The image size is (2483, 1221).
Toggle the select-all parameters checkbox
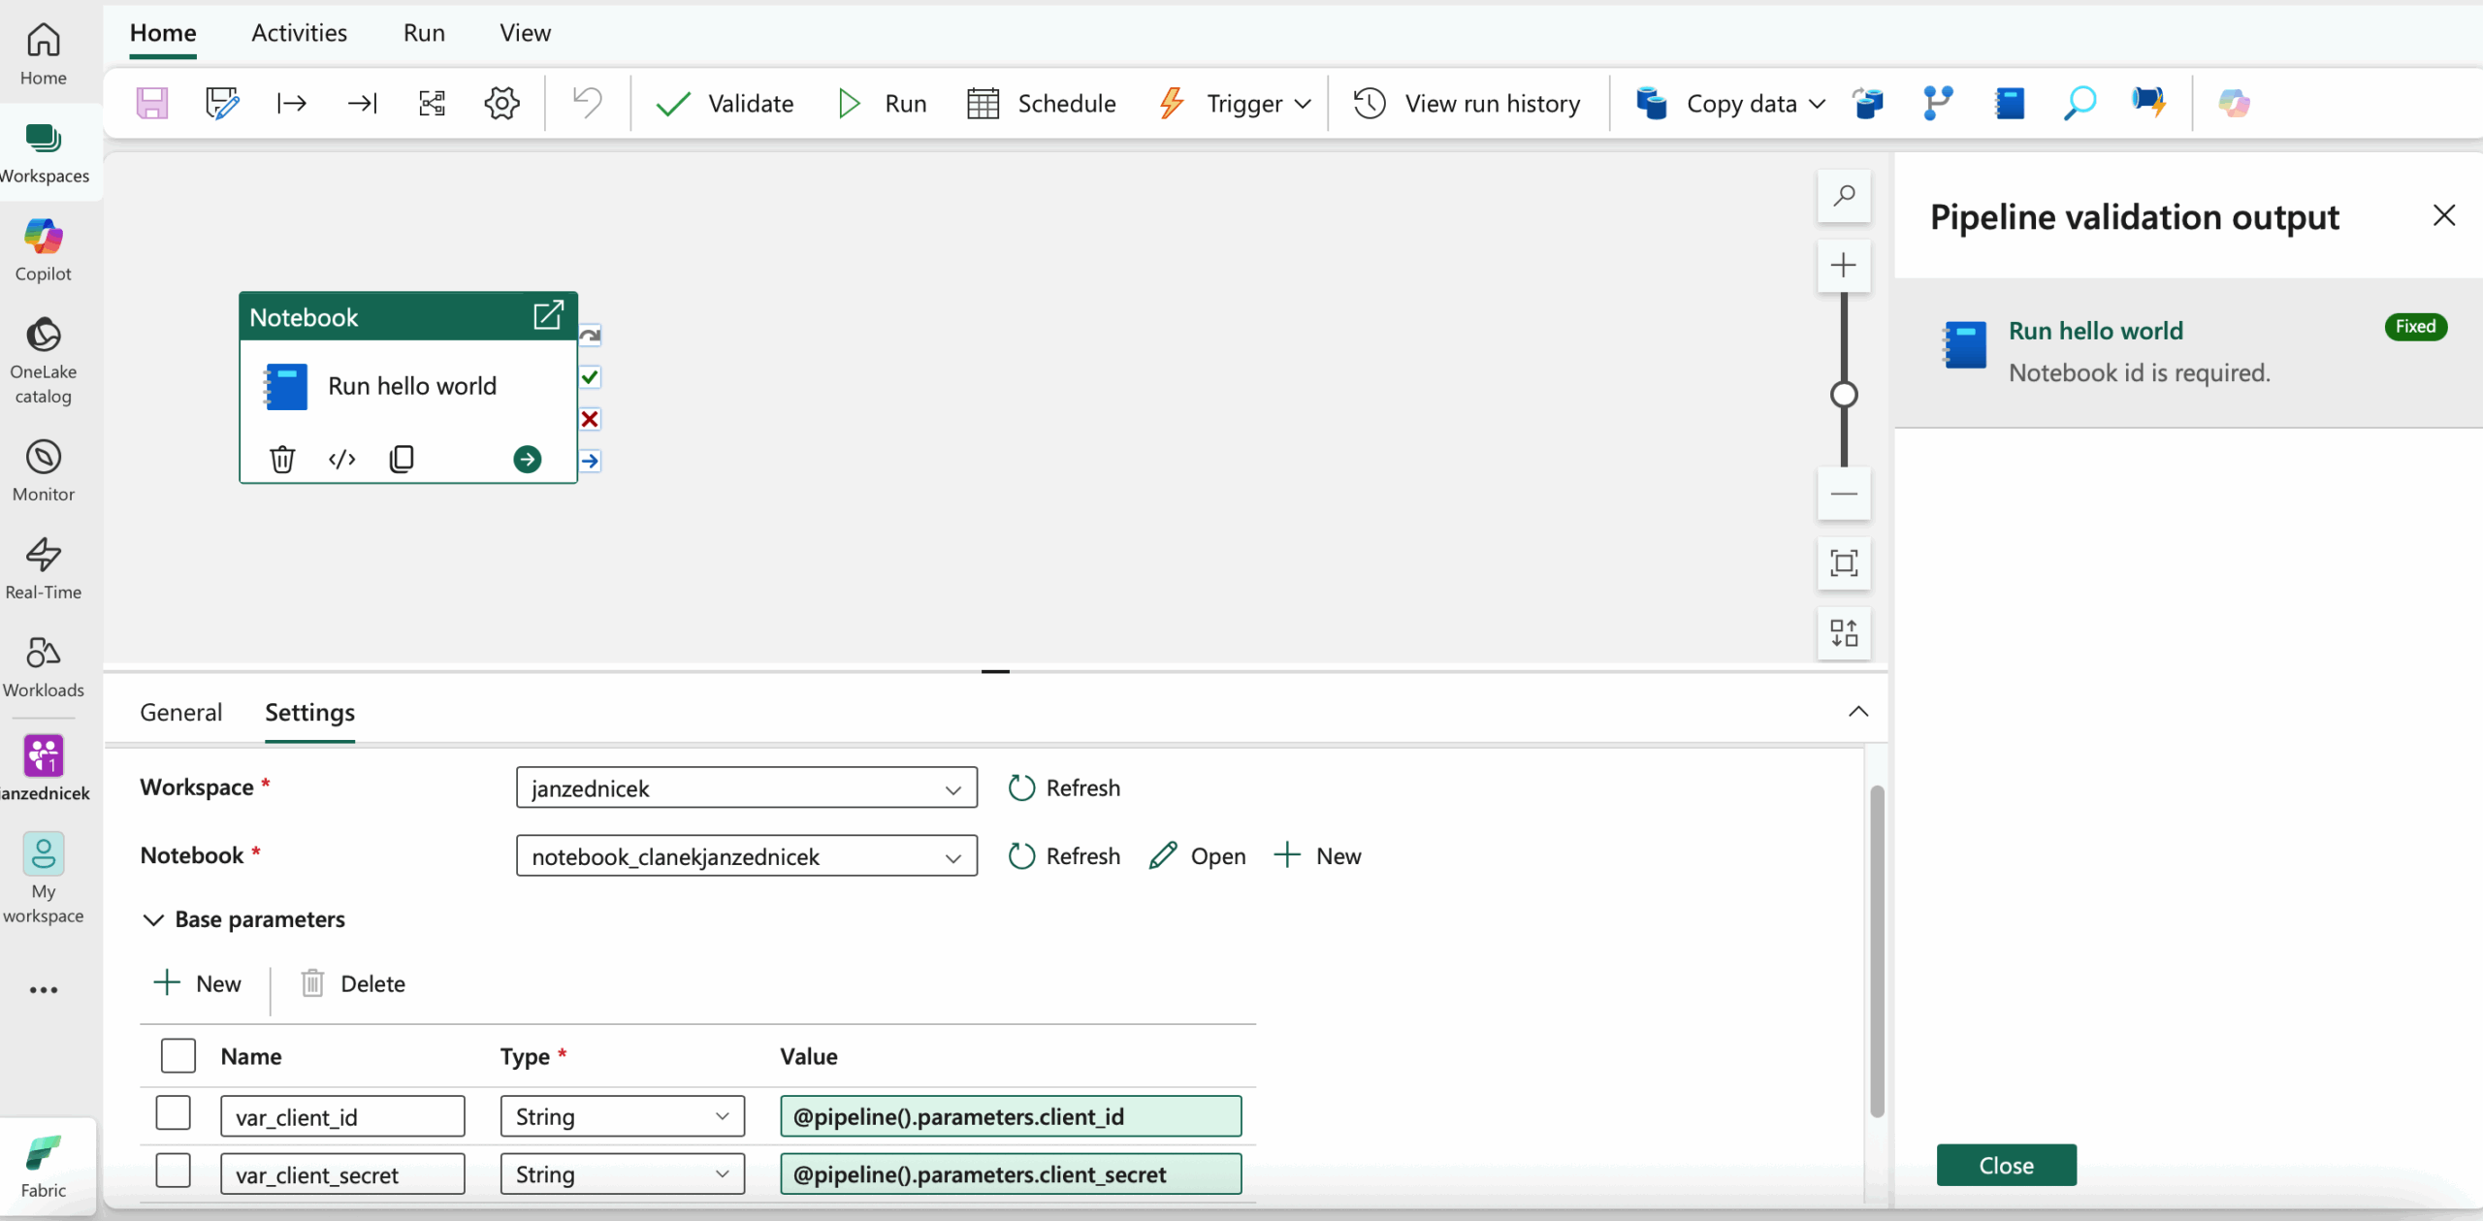(x=178, y=1055)
